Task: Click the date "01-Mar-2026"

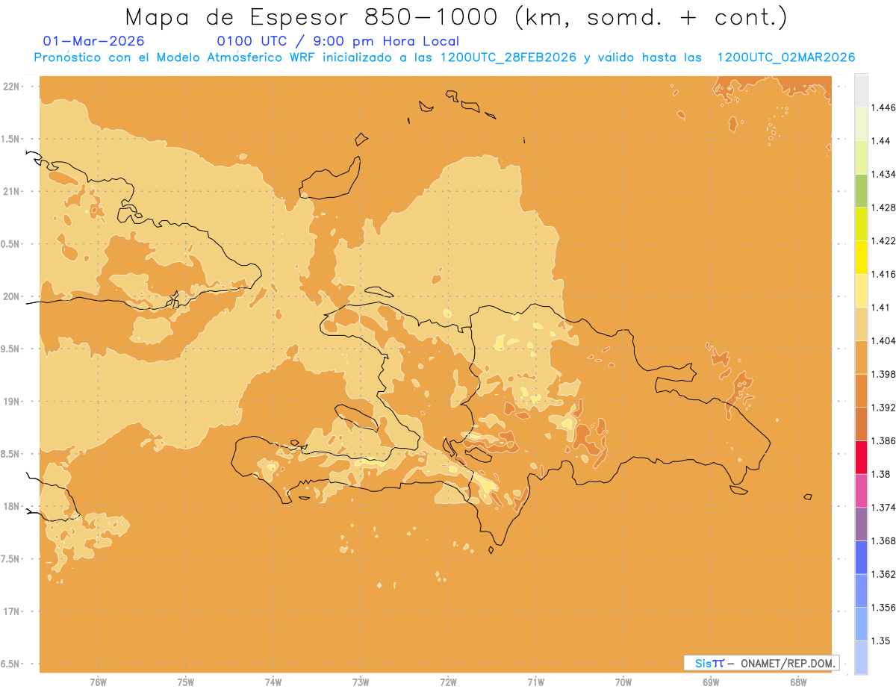Action: click(94, 41)
